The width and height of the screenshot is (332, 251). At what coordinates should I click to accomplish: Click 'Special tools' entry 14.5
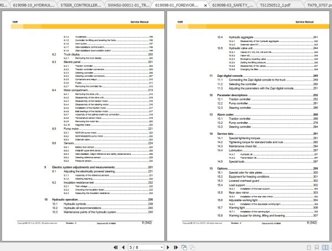point(236,161)
